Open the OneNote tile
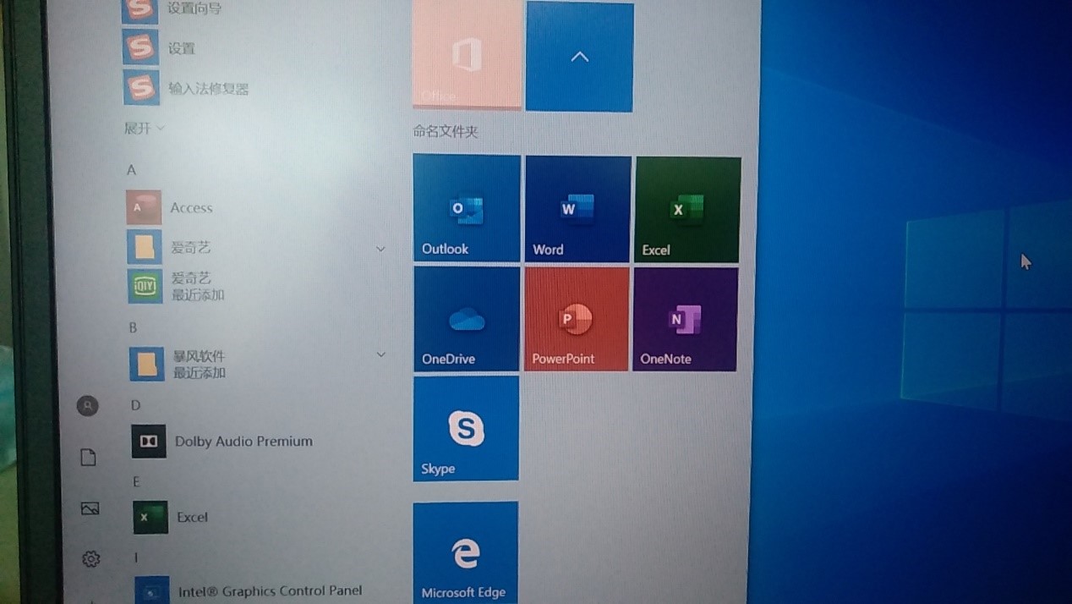Screen dimensions: 1072x604 [x=686, y=319]
